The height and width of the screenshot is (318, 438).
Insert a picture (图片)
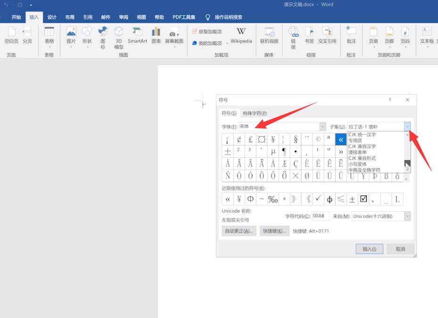click(x=71, y=37)
